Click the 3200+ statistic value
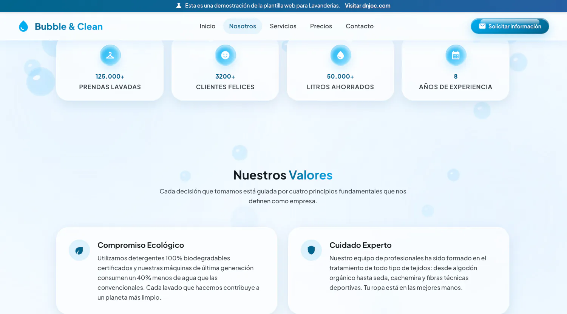Viewport: 567px width, 314px height. tap(225, 76)
